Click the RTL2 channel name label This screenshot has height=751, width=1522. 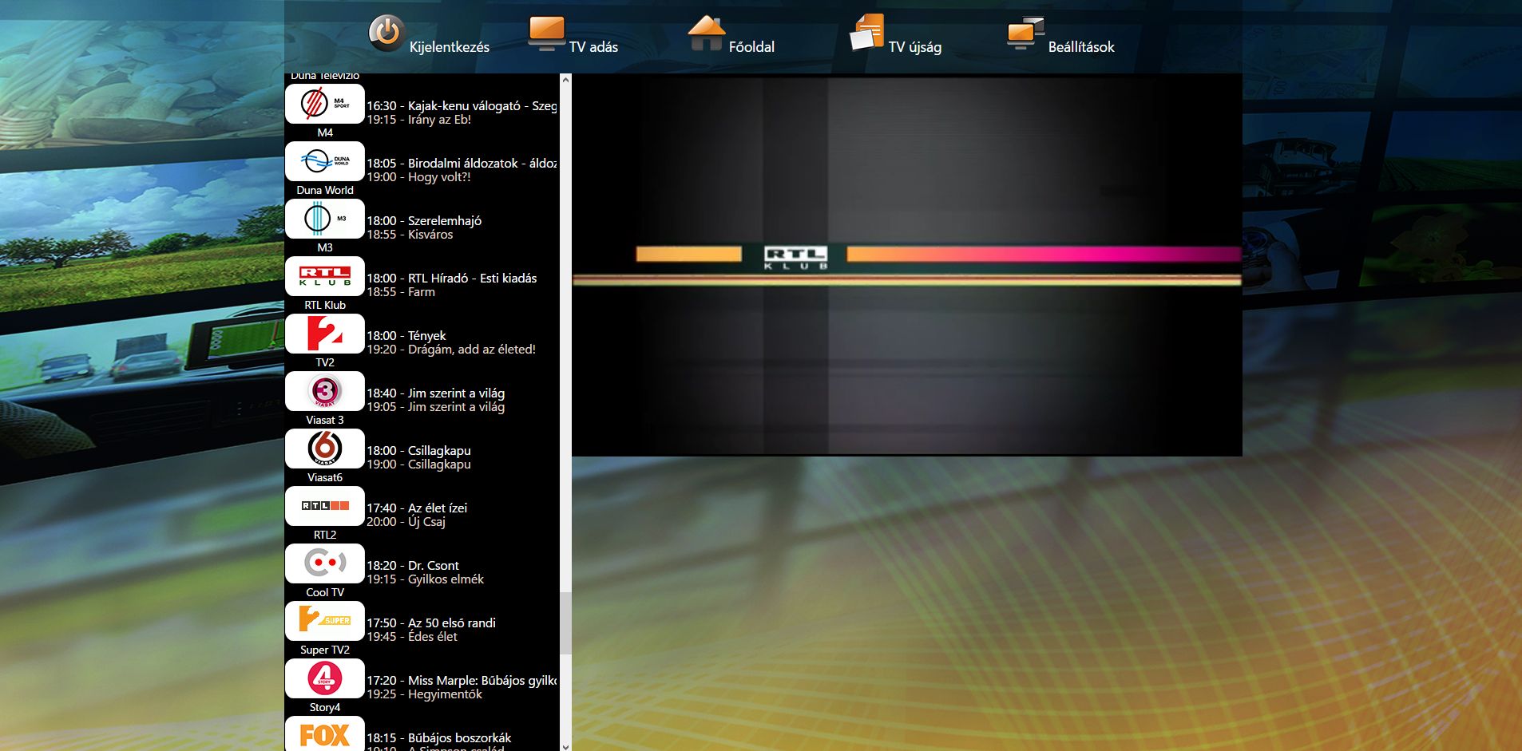click(325, 535)
